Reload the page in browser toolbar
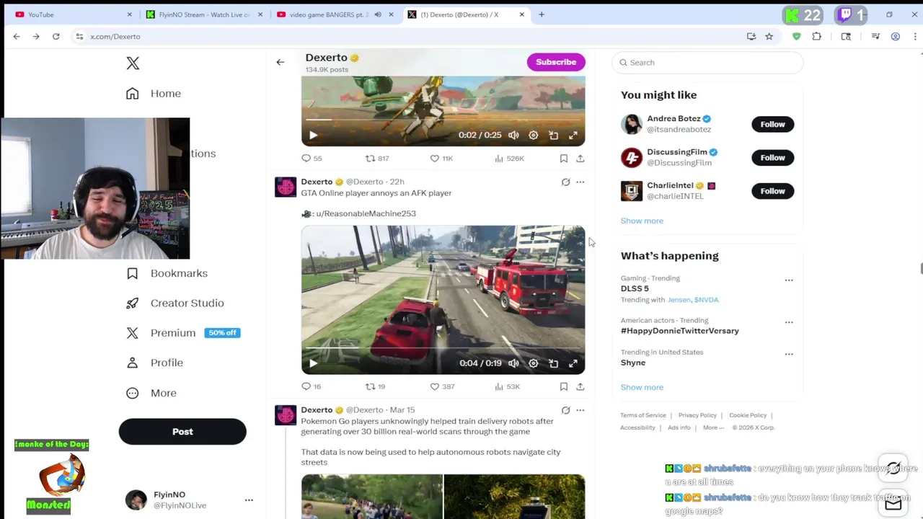 pyautogui.click(x=56, y=36)
